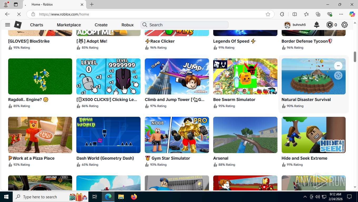Open the Robux page
358x202 pixels.
128,25
